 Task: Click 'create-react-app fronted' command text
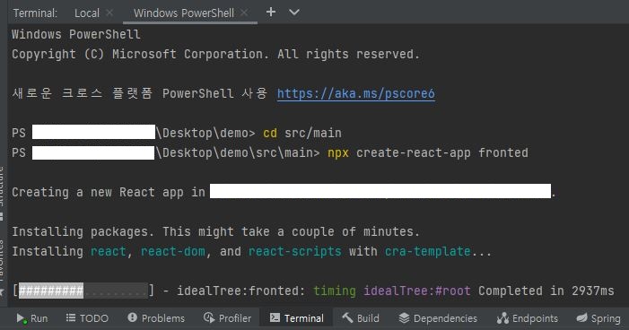(442, 152)
